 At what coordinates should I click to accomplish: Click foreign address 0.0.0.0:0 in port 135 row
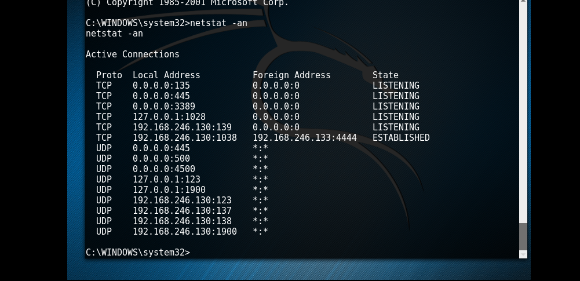click(276, 86)
